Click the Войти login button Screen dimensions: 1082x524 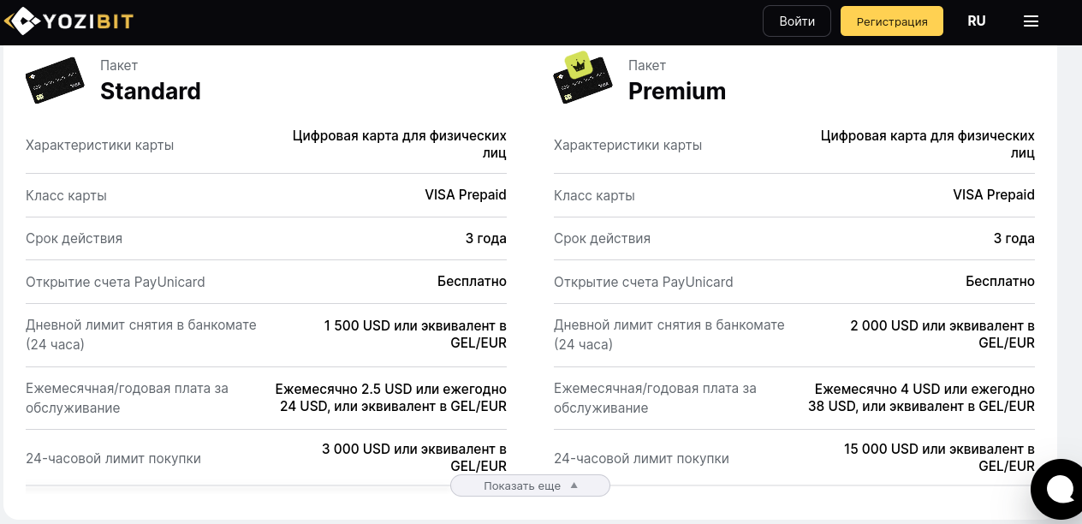tap(797, 21)
